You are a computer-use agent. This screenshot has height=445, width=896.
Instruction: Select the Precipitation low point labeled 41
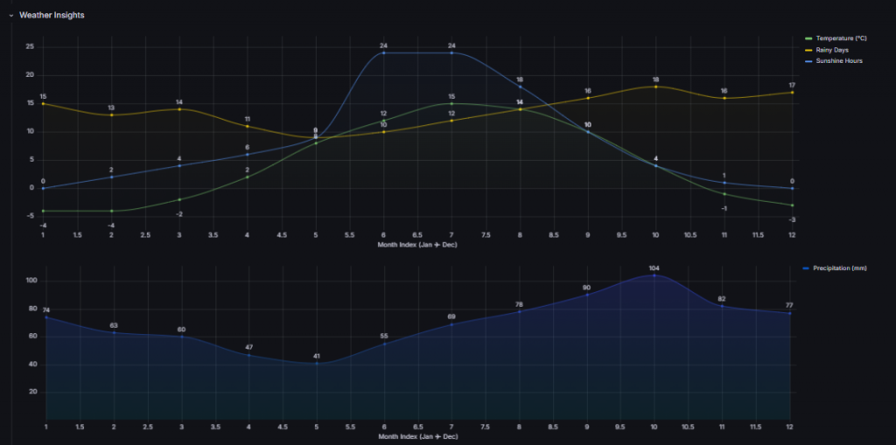coord(316,363)
